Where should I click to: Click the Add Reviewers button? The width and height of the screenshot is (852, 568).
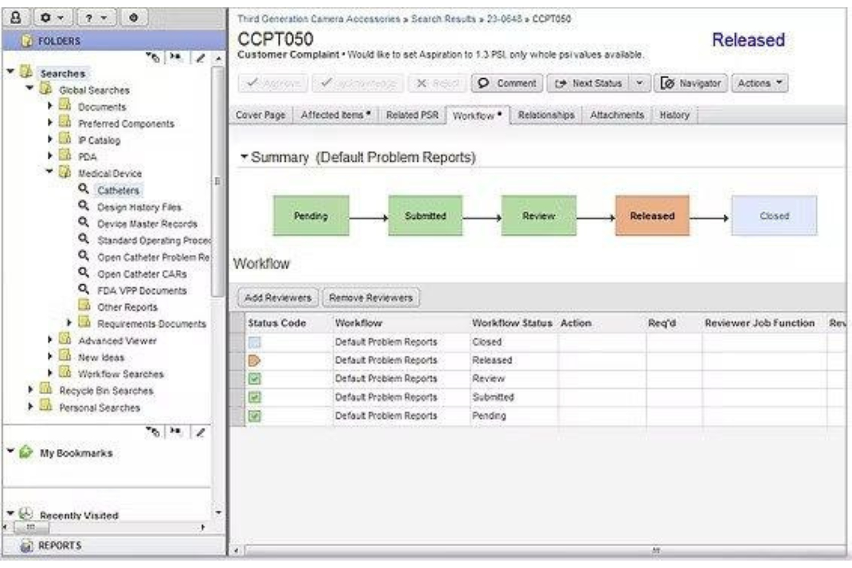click(277, 298)
